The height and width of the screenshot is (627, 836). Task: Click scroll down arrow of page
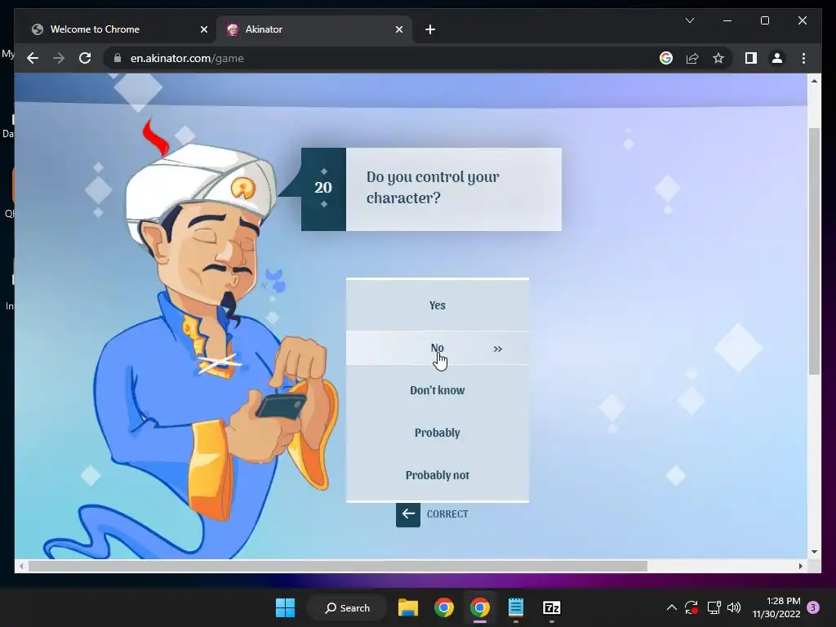tap(814, 552)
